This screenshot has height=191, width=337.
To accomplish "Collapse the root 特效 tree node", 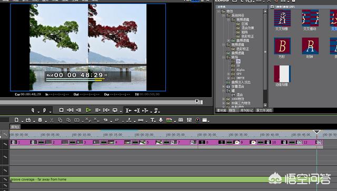I will click(x=219, y=11).
